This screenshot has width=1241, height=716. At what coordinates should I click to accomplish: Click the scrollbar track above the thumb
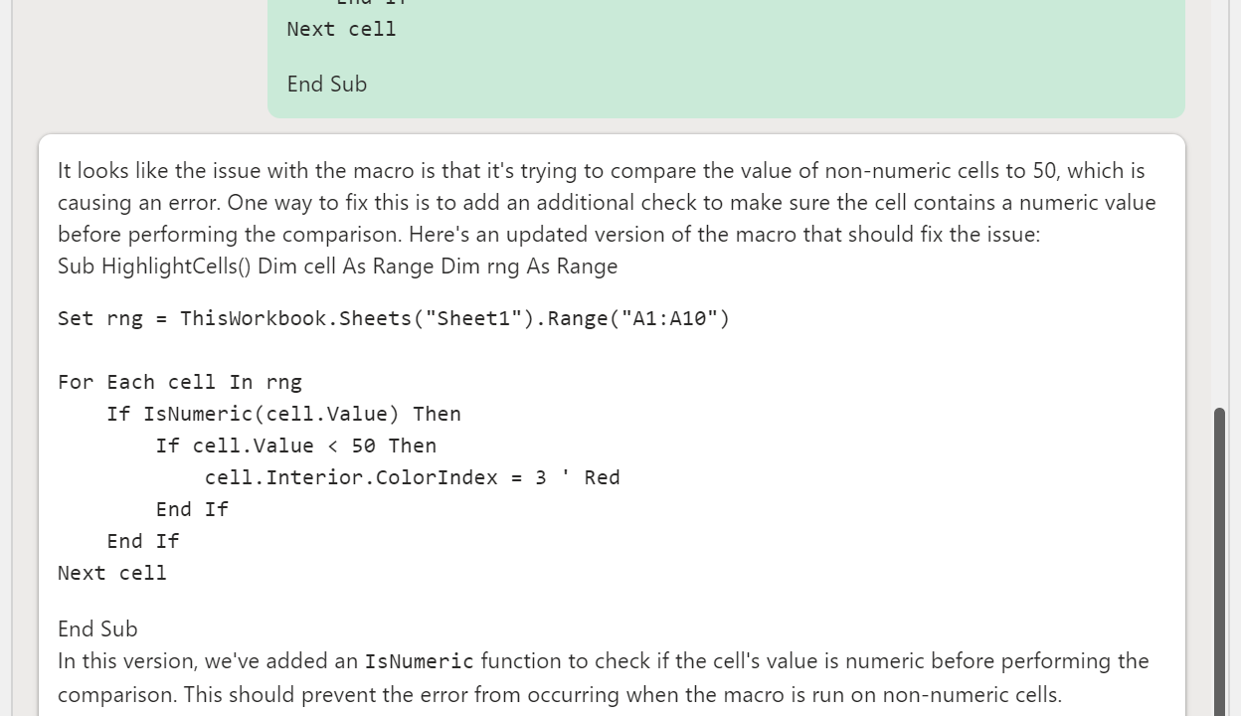[1219, 199]
